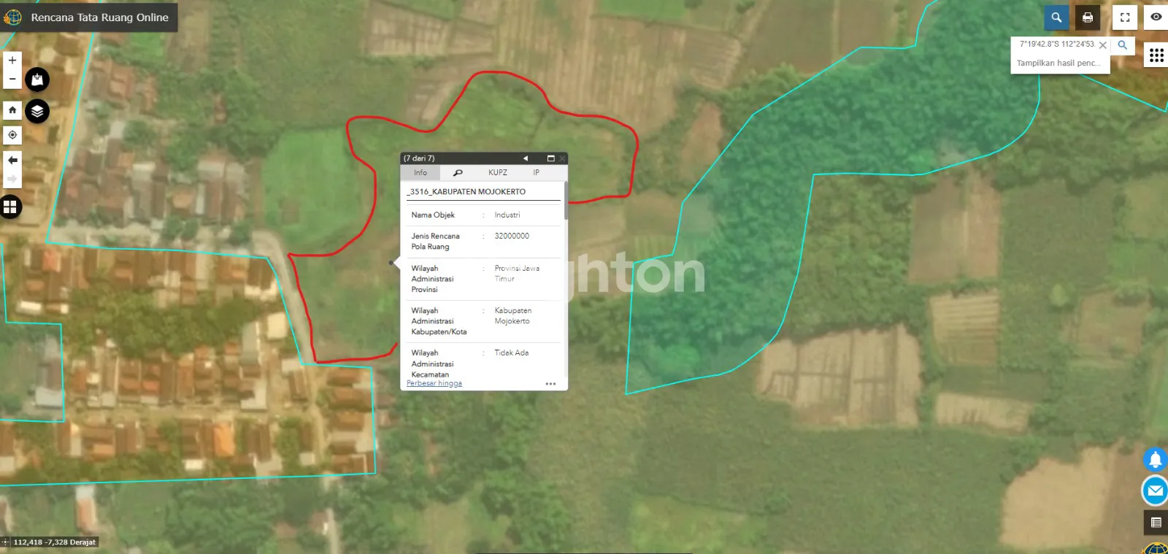Show previous feature in popup

(526, 158)
